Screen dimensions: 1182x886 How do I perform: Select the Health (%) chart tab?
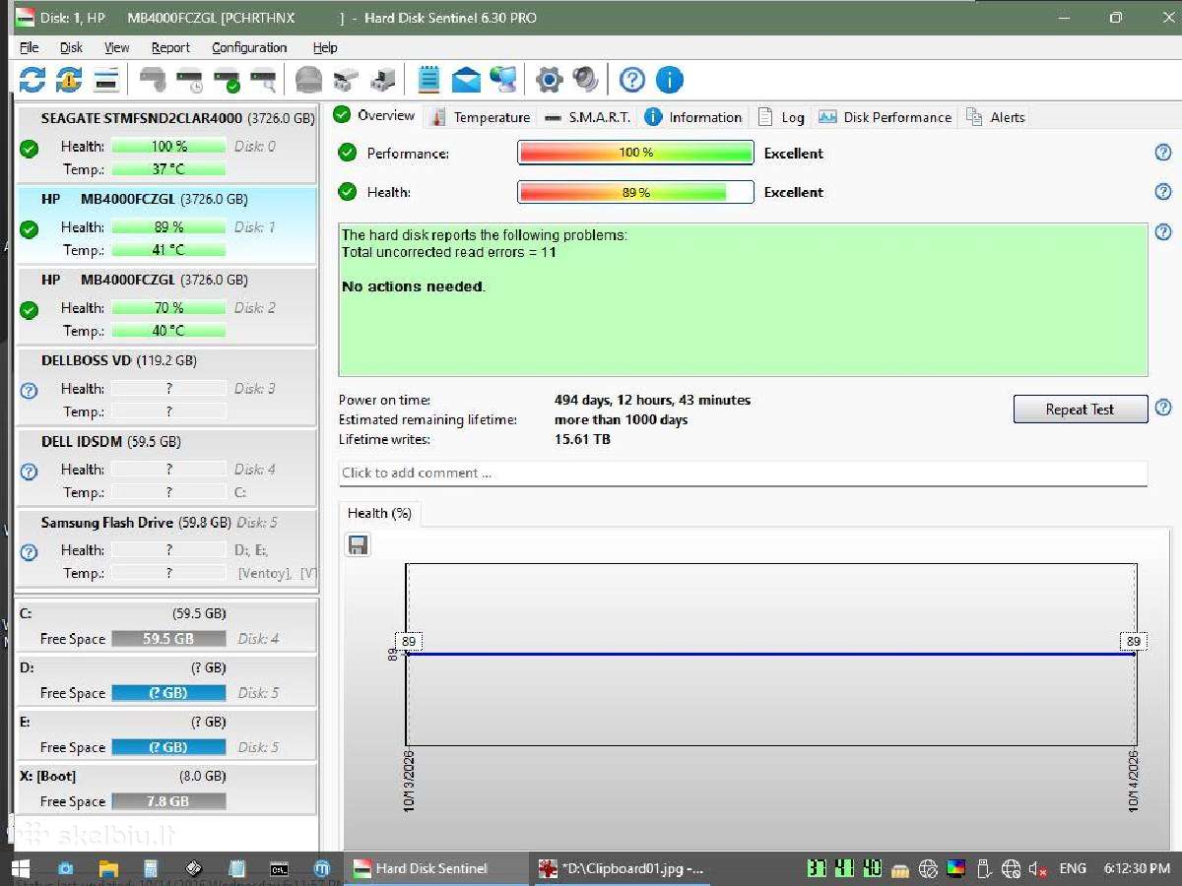pos(379,513)
